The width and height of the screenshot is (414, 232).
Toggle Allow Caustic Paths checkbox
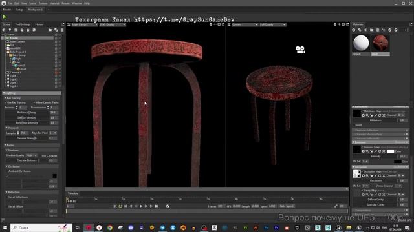coord(34,102)
